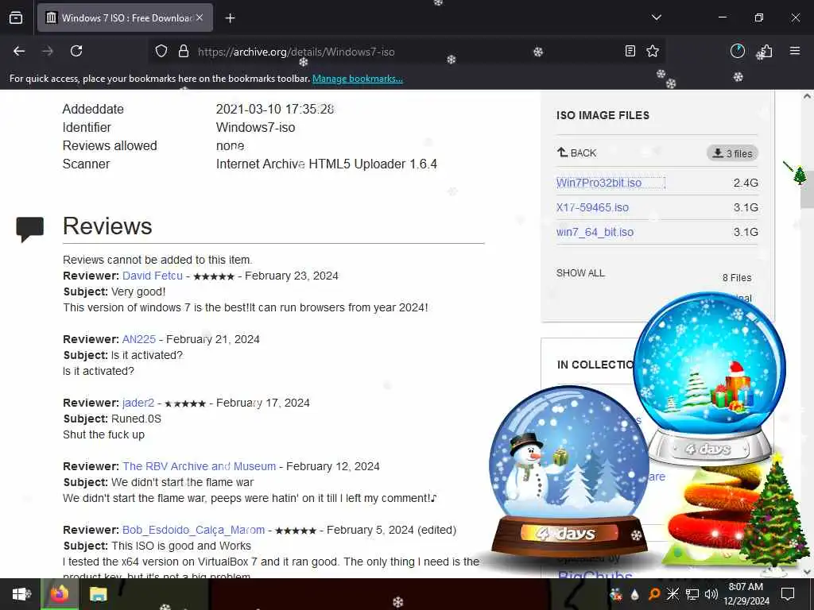Click the orange magnifier tray icon

654,594
